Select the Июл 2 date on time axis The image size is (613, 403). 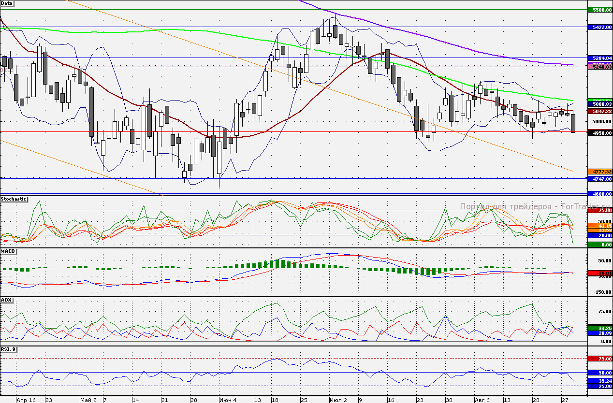pyautogui.click(x=338, y=400)
